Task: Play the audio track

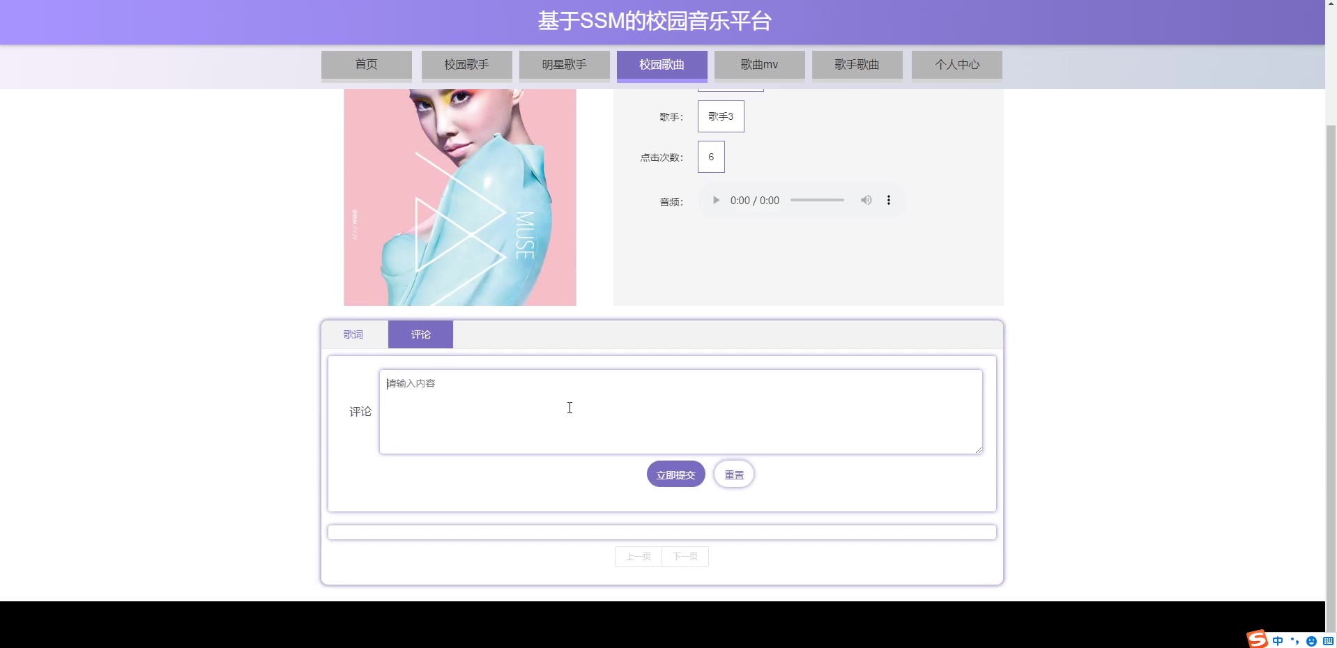Action: pyautogui.click(x=716, y=200)
